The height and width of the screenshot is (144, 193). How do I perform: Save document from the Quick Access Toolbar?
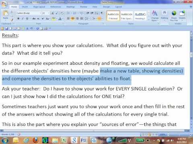click(x=7, y=28)
